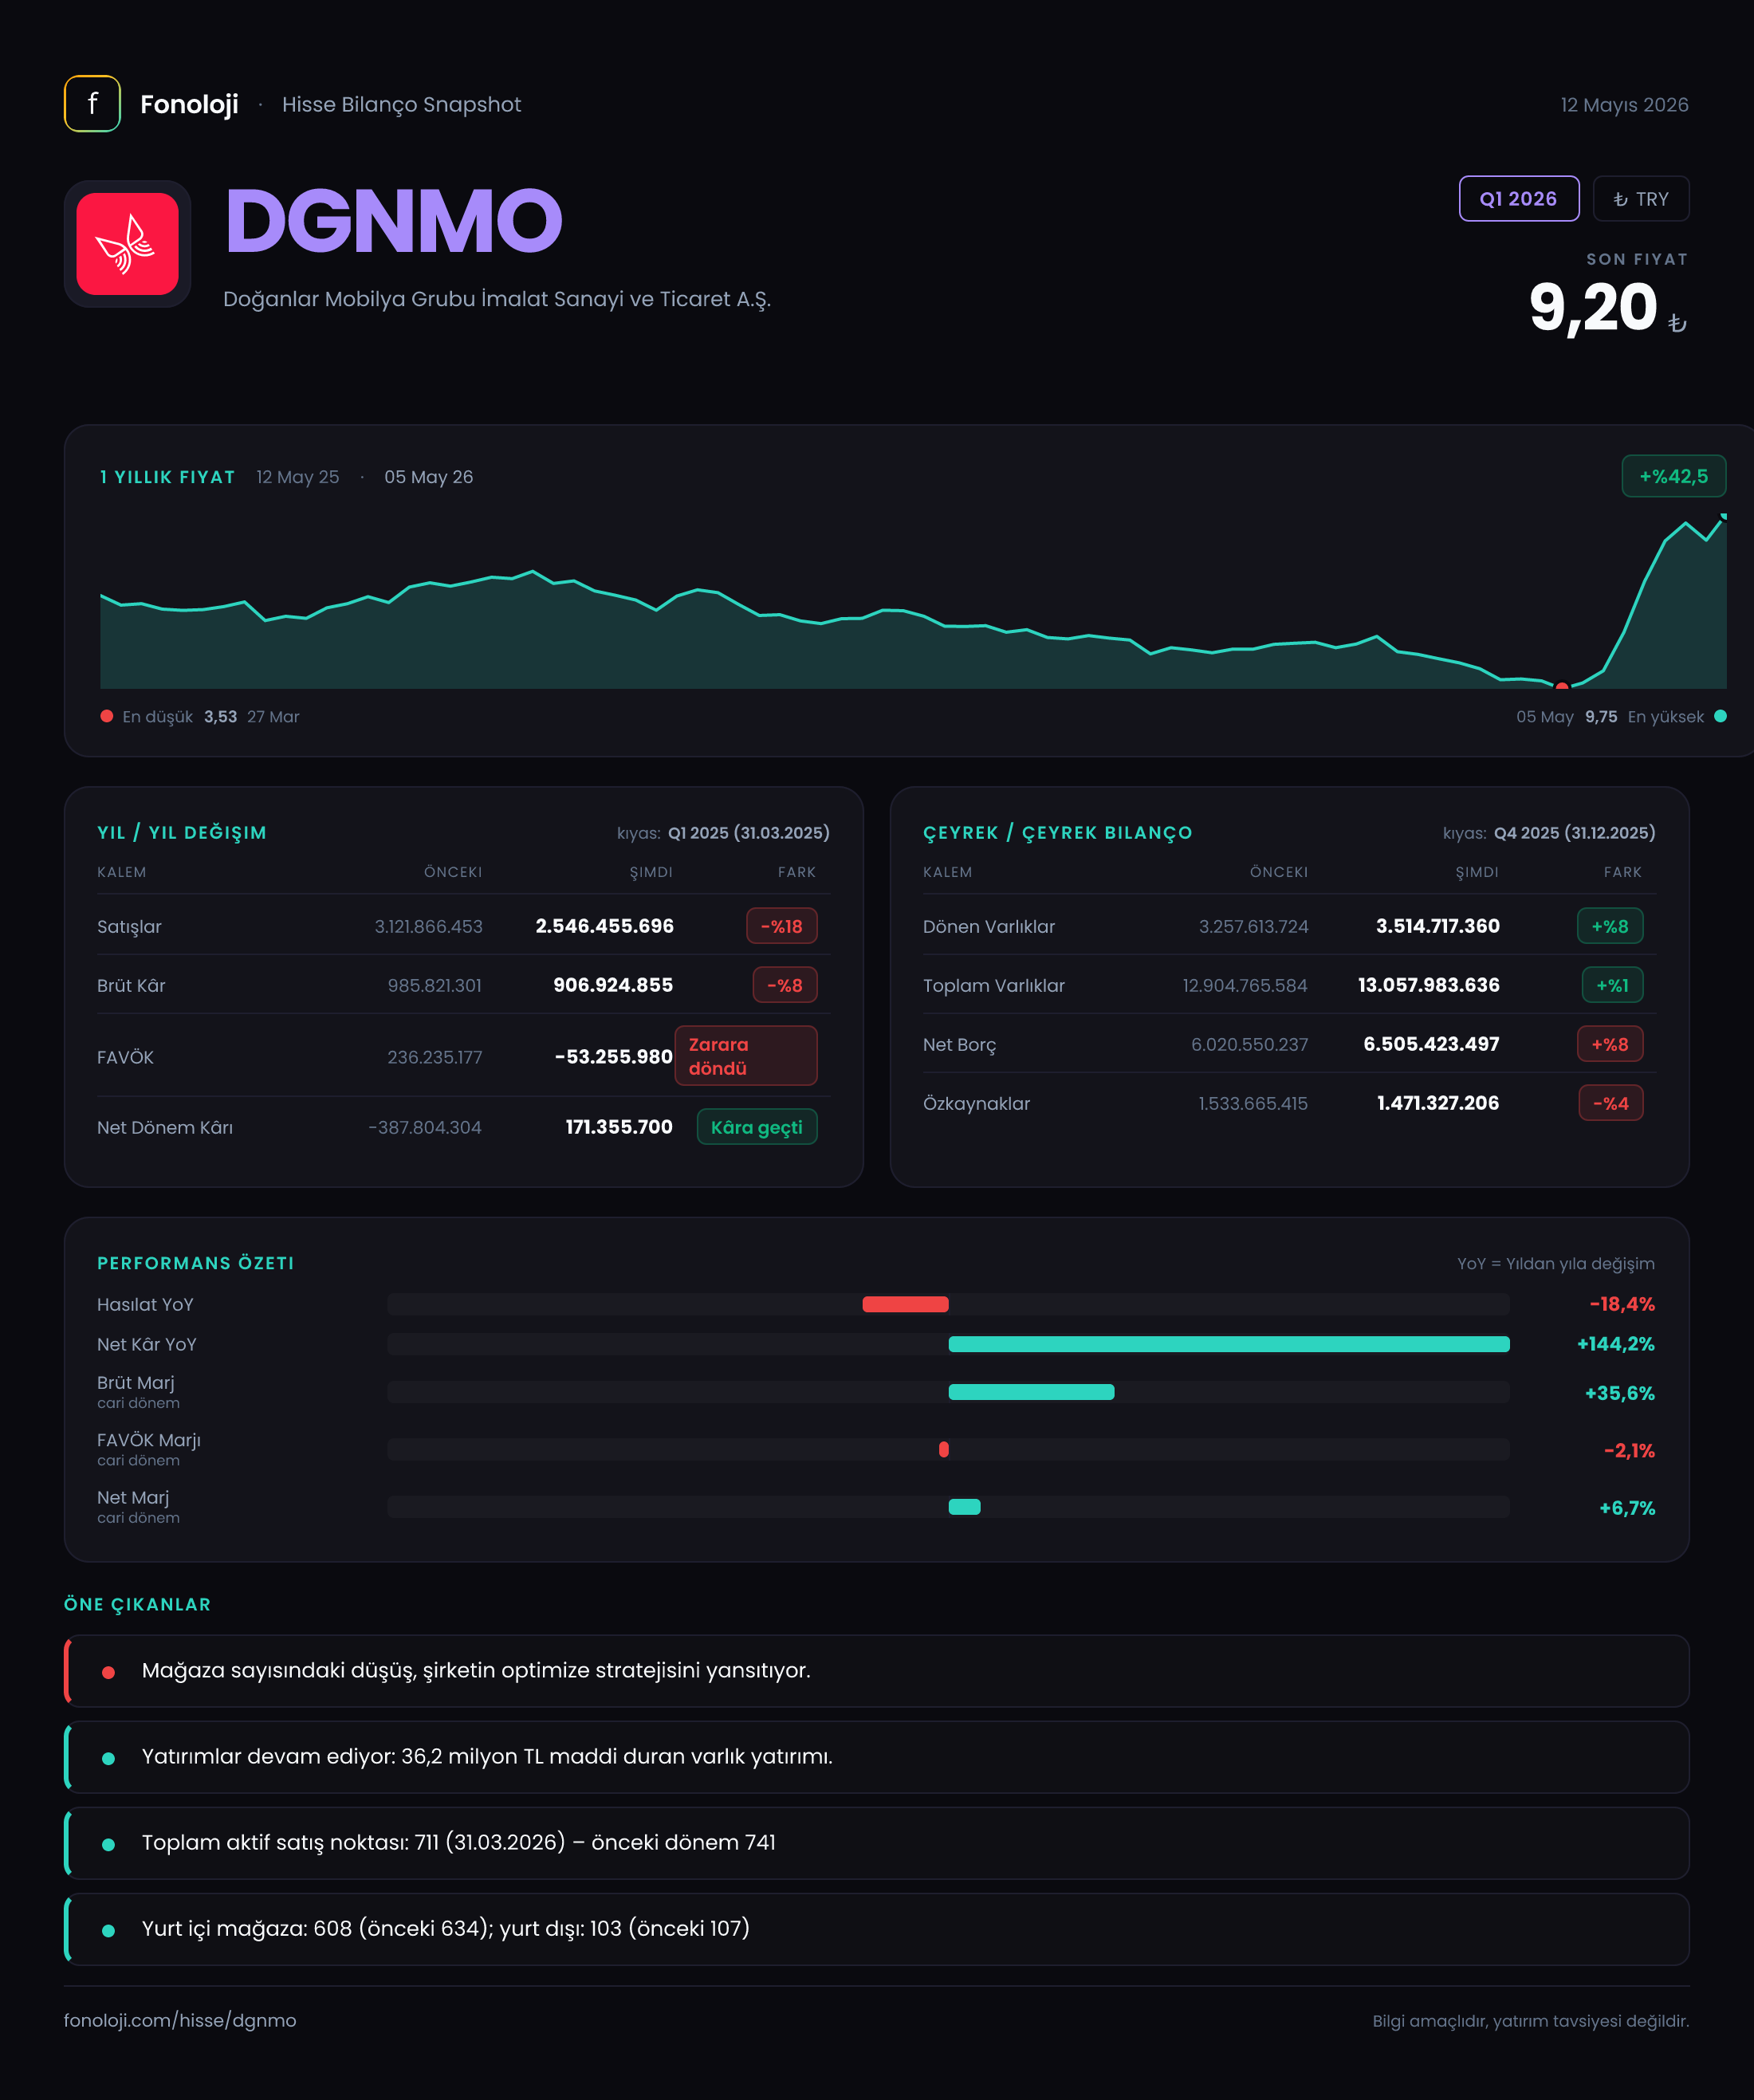The width and height of the screenshot is (1754, 2100).
Task: Click the lowest price value 3,53
Action: [x=220, y=716]
